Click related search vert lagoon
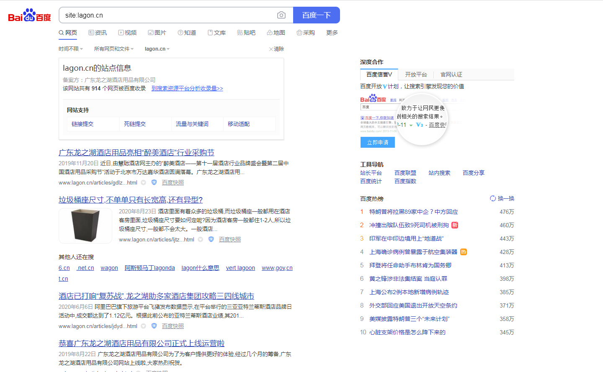Viewport: 603px width, 372px height. tap(240, 268)
